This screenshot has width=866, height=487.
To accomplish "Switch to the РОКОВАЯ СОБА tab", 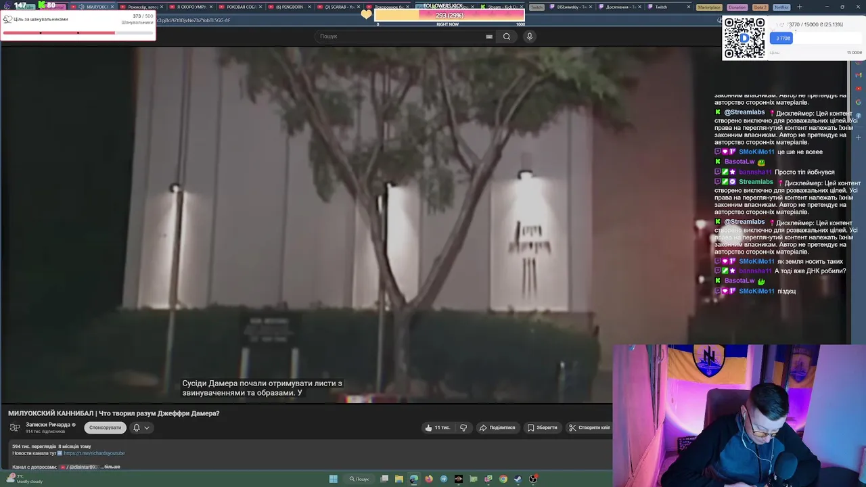I will click(240, 7).
